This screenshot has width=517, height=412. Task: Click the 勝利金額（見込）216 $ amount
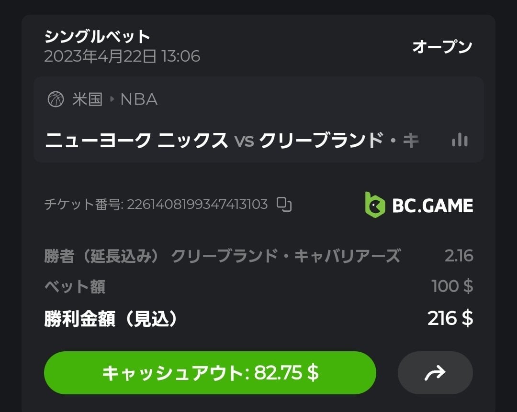pyautogui.click(x=450, y=318)
